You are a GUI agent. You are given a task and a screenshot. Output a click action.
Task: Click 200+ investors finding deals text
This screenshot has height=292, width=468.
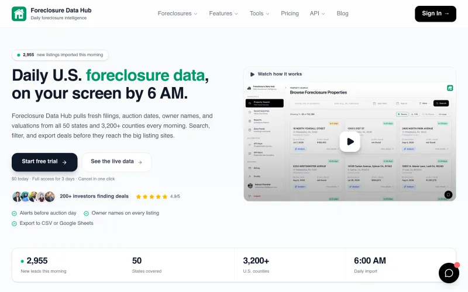tap(94, 196)
